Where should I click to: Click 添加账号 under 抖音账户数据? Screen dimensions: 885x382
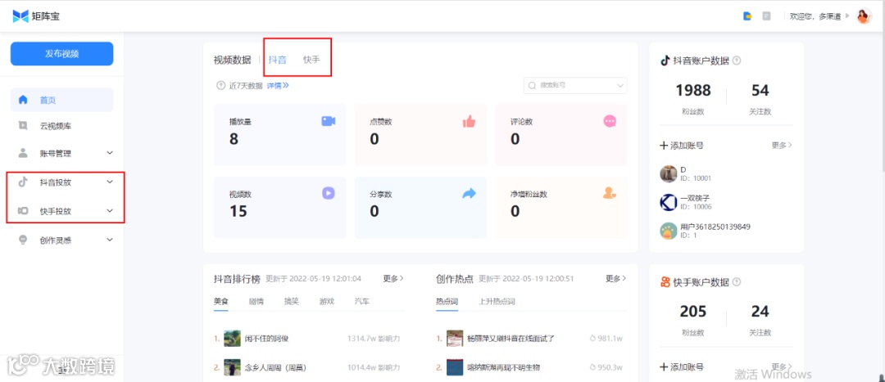pyautogui.click(x=682, y=146)
